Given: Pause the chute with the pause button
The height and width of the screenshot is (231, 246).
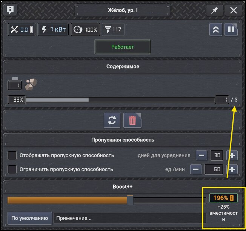Looking at the screenshot, I should [x=231, y=29].
